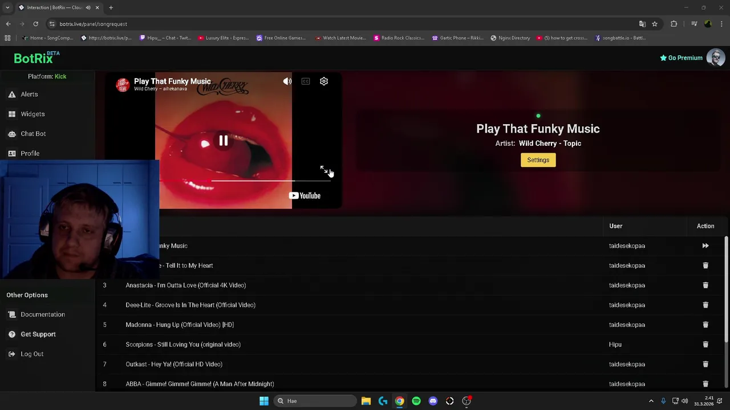This screenshot has width=730, height=410.
Task: Click user Hipu in the queue
Action: coord(615,345)
